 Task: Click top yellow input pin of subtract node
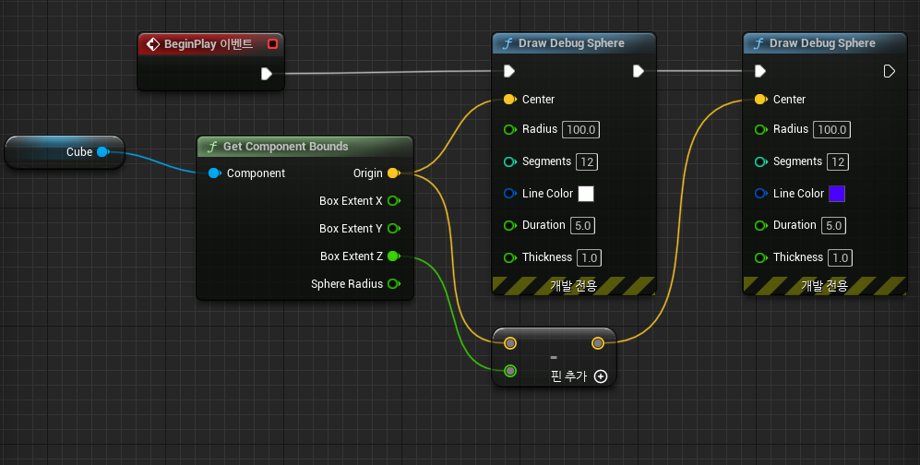pos(510,343)
